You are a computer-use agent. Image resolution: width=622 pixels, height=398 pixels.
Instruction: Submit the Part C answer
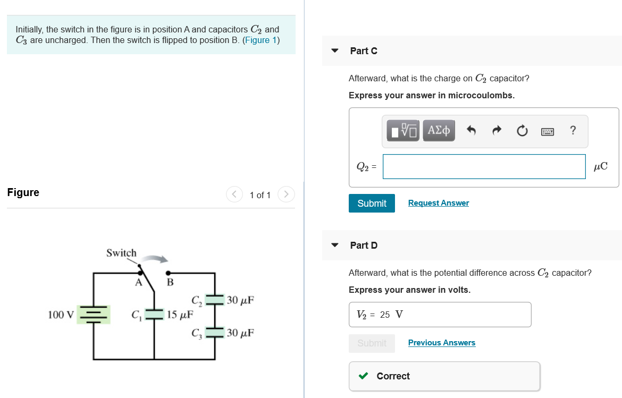point(372,203)
